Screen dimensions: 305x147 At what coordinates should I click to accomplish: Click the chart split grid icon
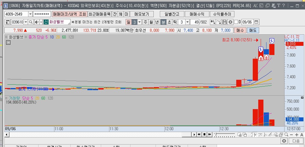tap(240, 134)
